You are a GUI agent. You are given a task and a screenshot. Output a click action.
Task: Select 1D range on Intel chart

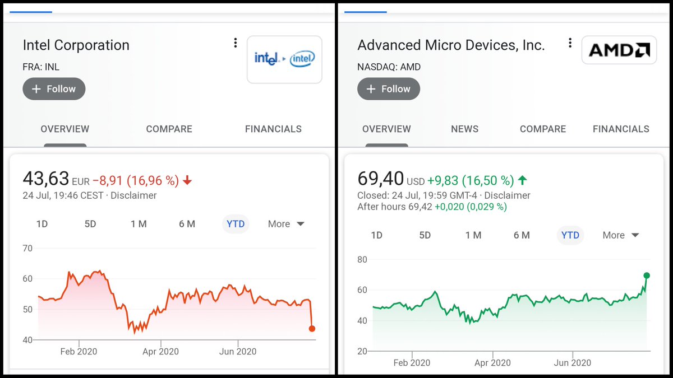pos(42,224)
